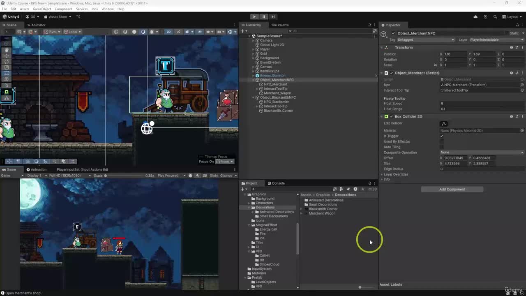Image resolution: width=526 pixels, height=296 pixels.
Task: Toggle Box Collider 2D enabled checkbox
Action: click(x=391, y=116)
